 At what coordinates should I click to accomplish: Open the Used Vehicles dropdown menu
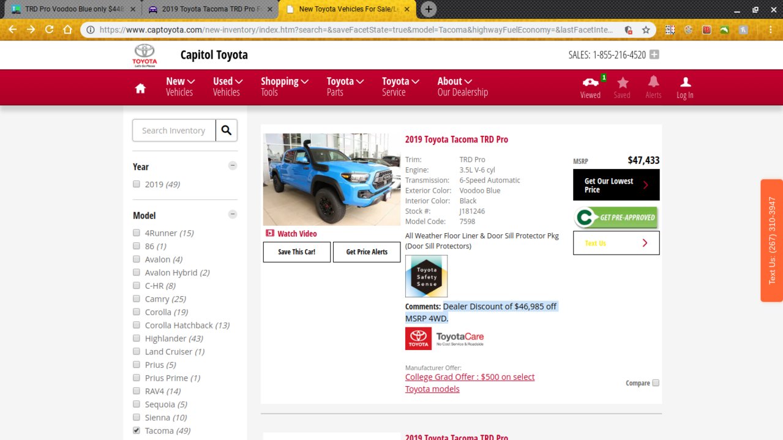click(228, 86)
